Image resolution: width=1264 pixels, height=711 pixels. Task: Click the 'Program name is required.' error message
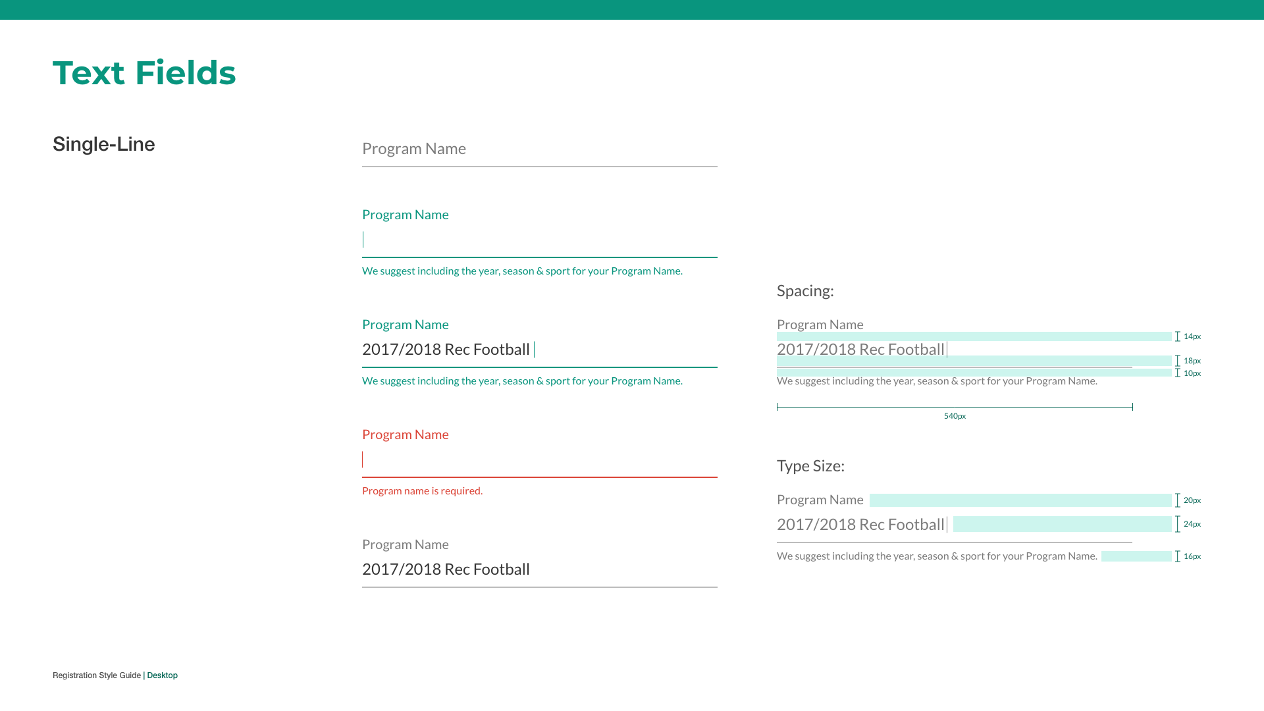tap(422, 491)
